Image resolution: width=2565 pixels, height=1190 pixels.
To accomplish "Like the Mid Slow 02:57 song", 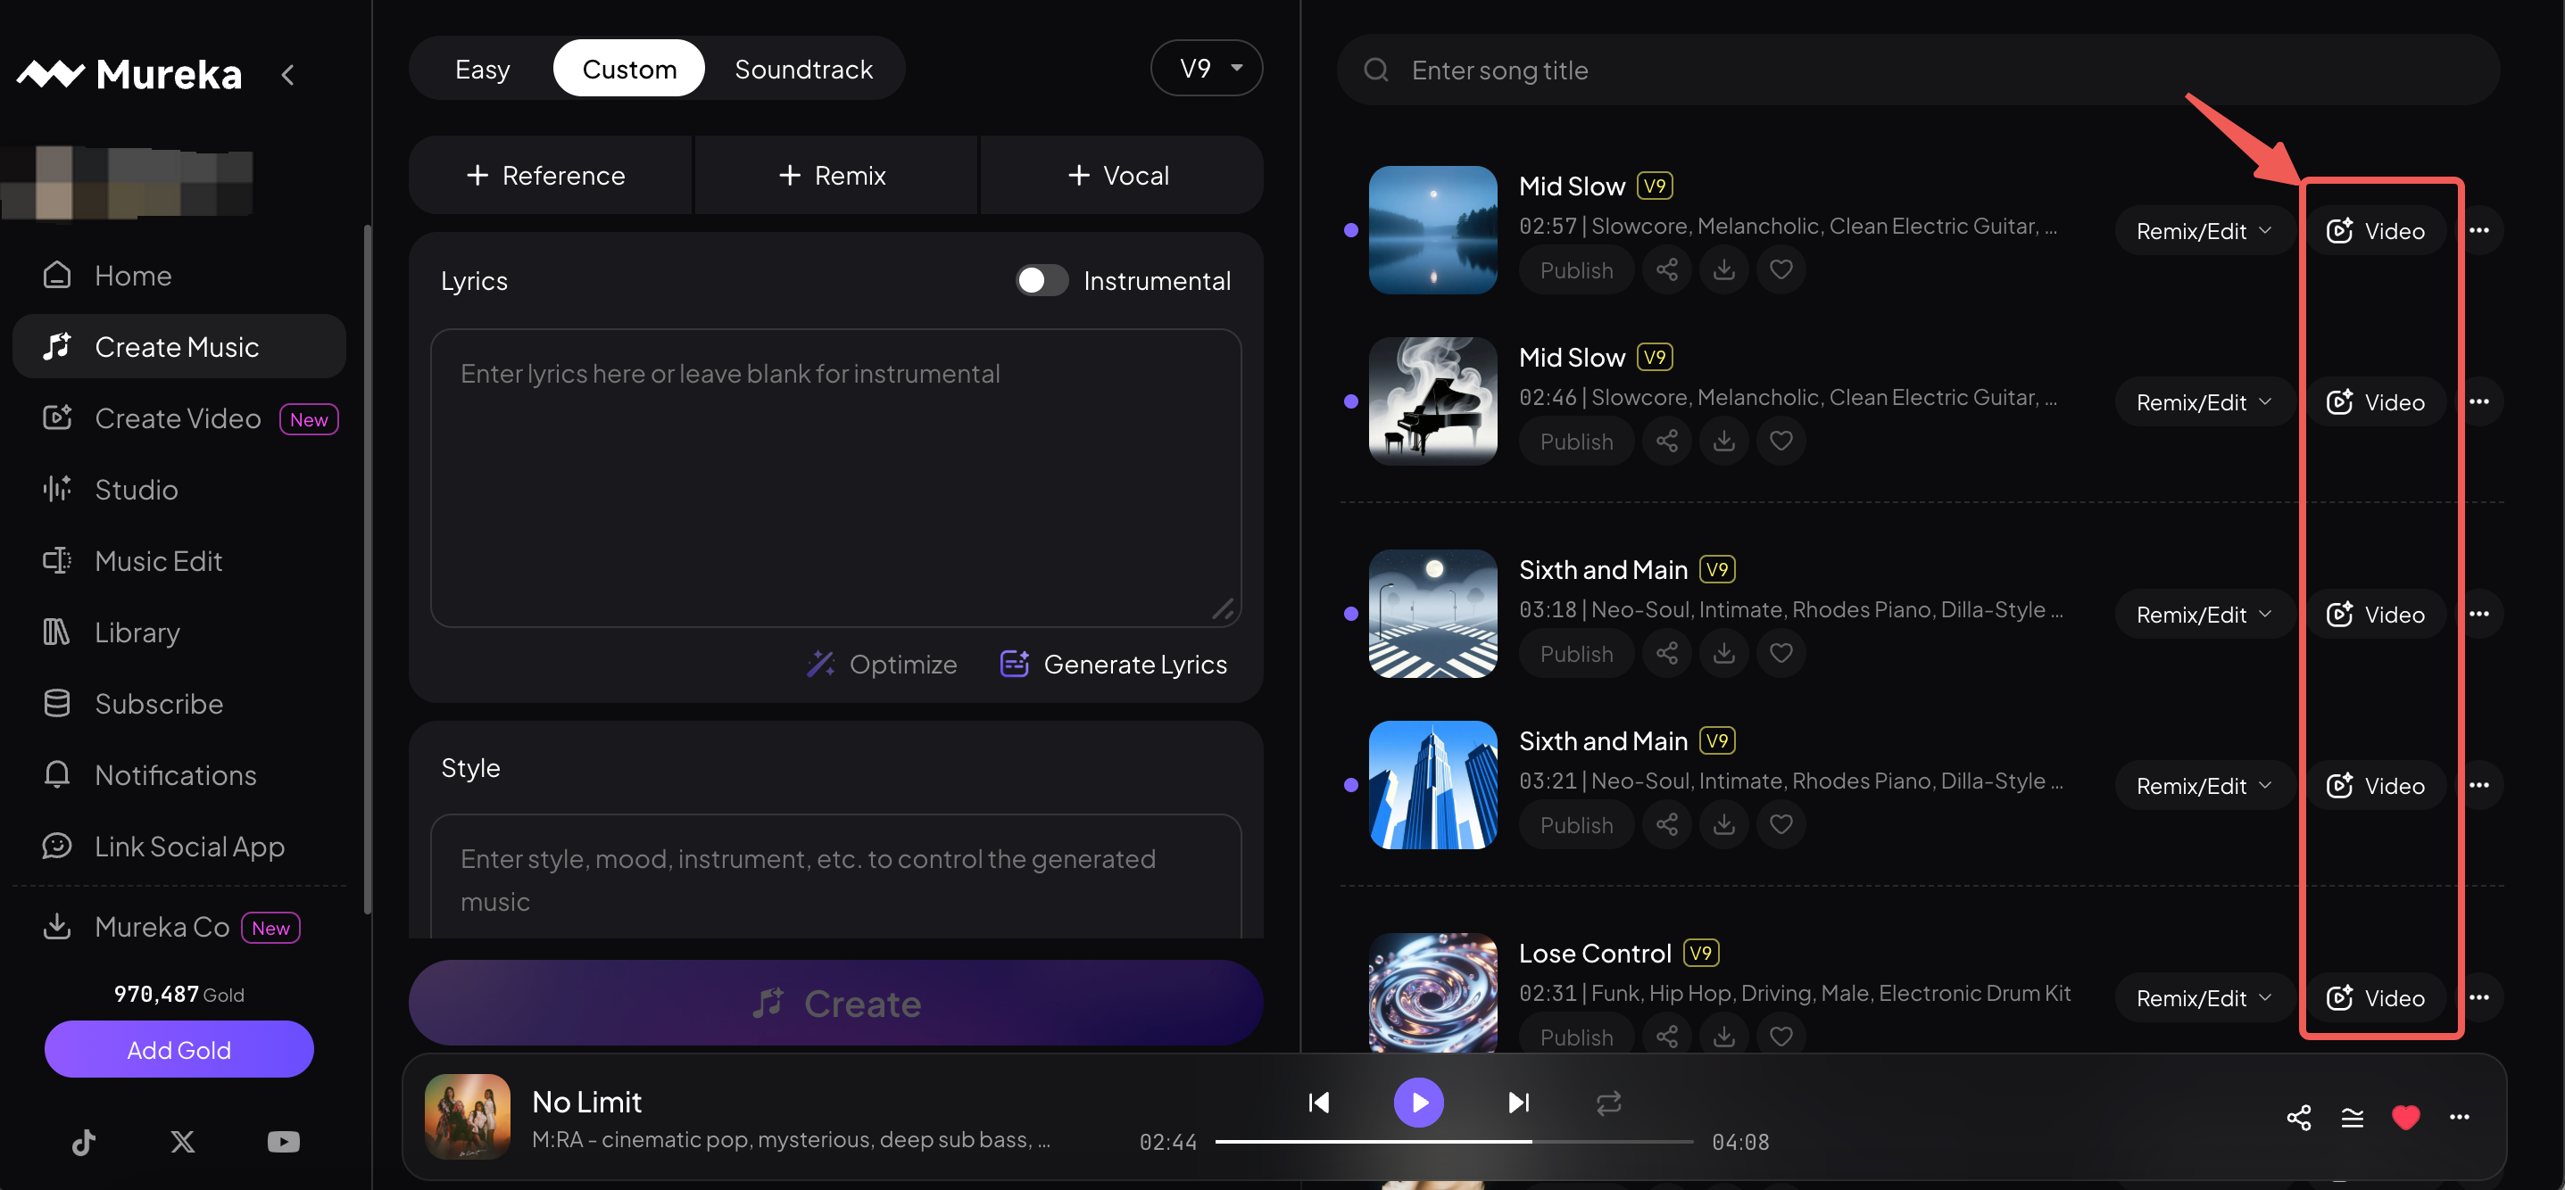I will (x=1781, y=269).
